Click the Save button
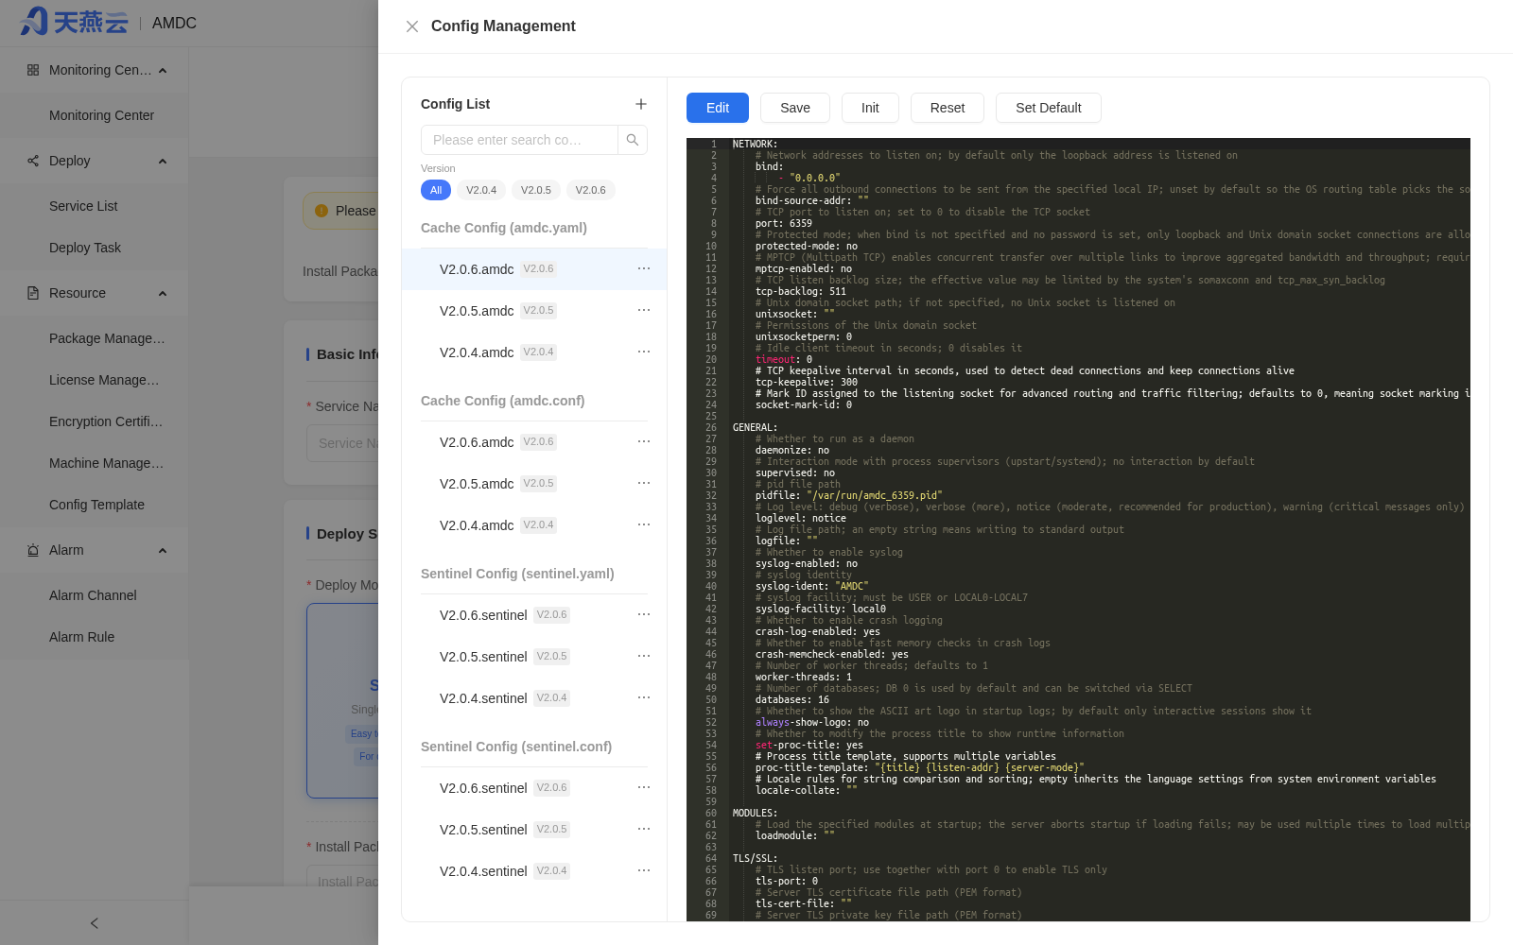This screenshot has width=1513, height=945. 795,108
